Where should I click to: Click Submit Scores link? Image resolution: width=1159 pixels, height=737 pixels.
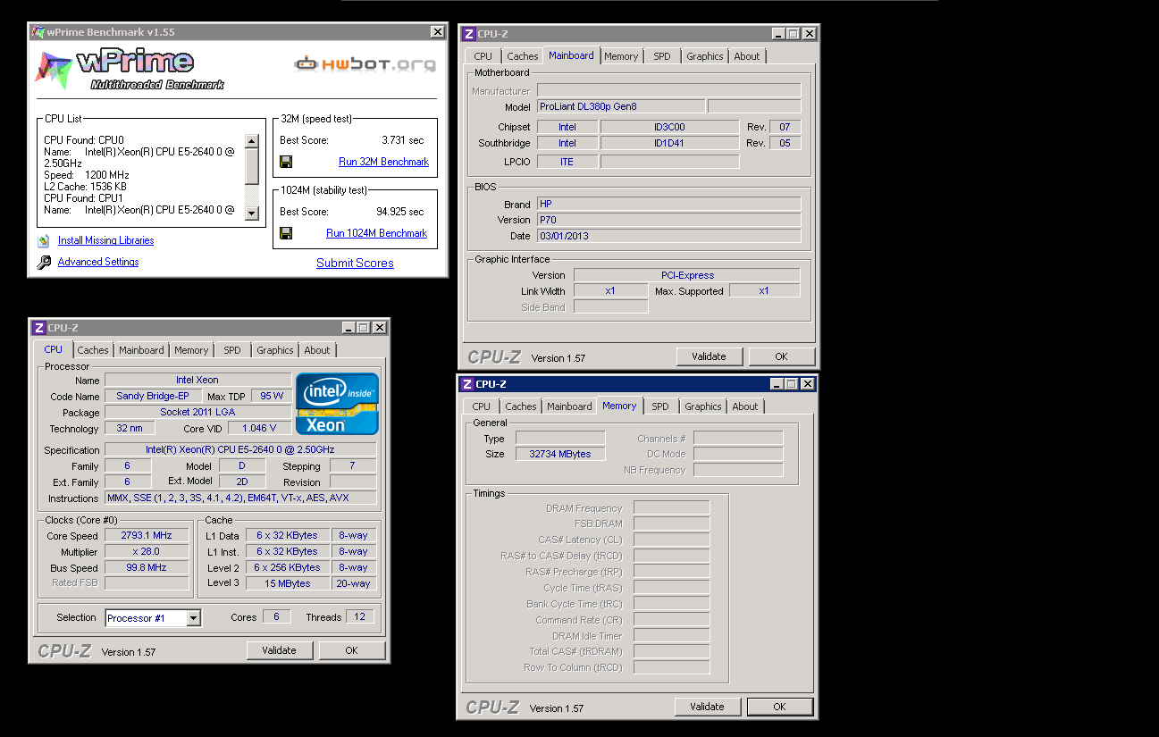pyautogui.click(x=355, y=263)
